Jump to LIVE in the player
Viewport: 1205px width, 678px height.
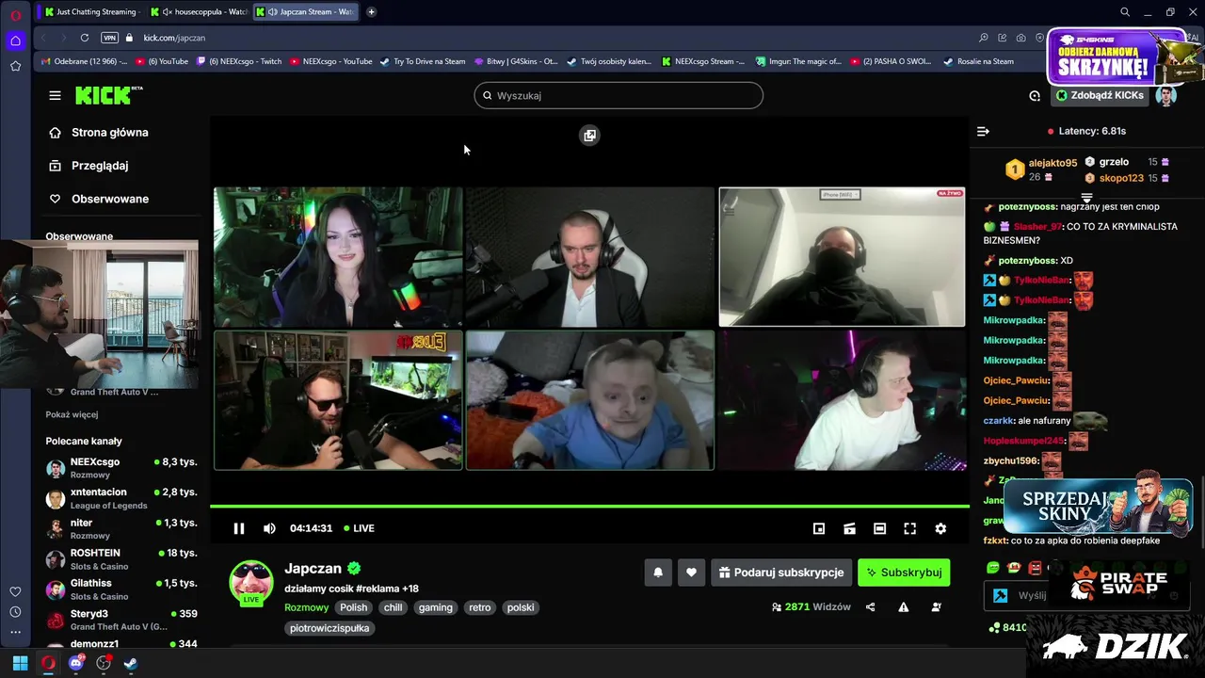click(359, 528)
